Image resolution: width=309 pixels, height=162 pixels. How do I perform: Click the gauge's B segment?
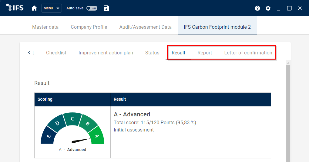[88, 123]
